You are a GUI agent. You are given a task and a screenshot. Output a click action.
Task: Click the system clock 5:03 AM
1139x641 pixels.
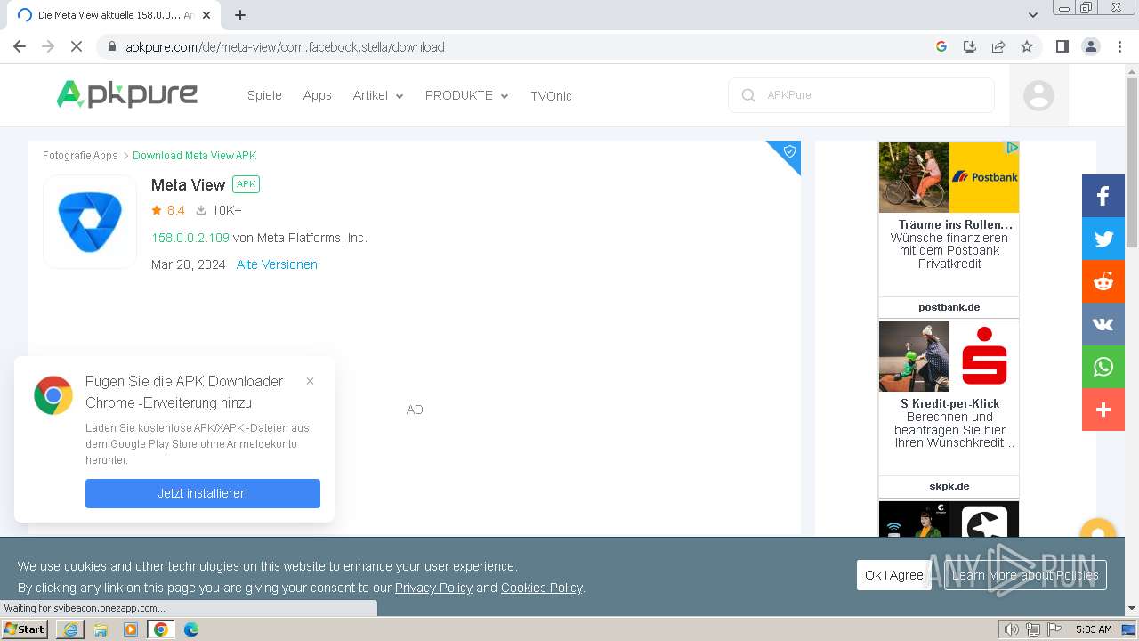[x=1094, y=629]
